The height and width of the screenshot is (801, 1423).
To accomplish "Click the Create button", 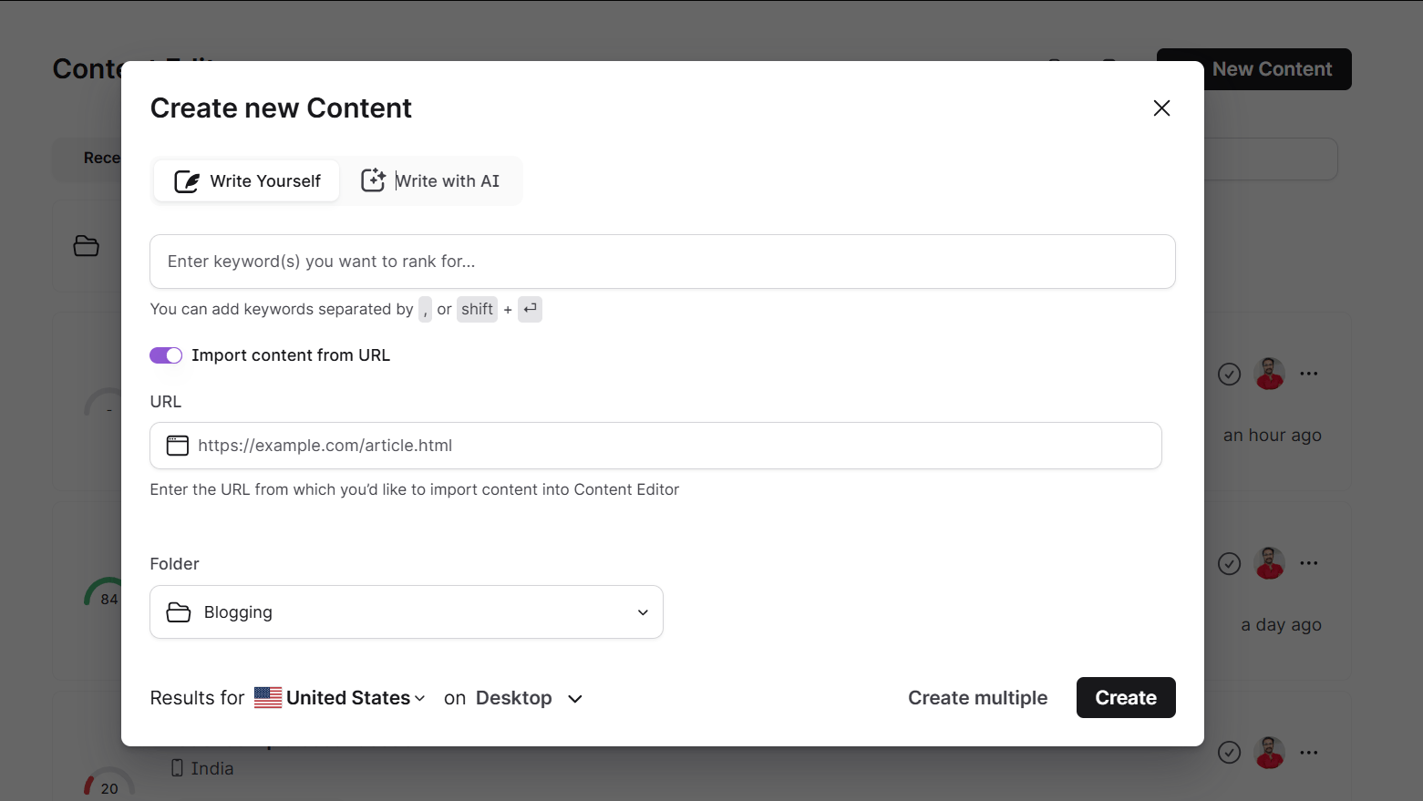I will 1126,698.
